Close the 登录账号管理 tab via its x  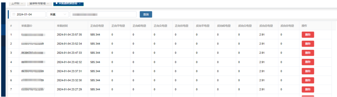(48, 4)
